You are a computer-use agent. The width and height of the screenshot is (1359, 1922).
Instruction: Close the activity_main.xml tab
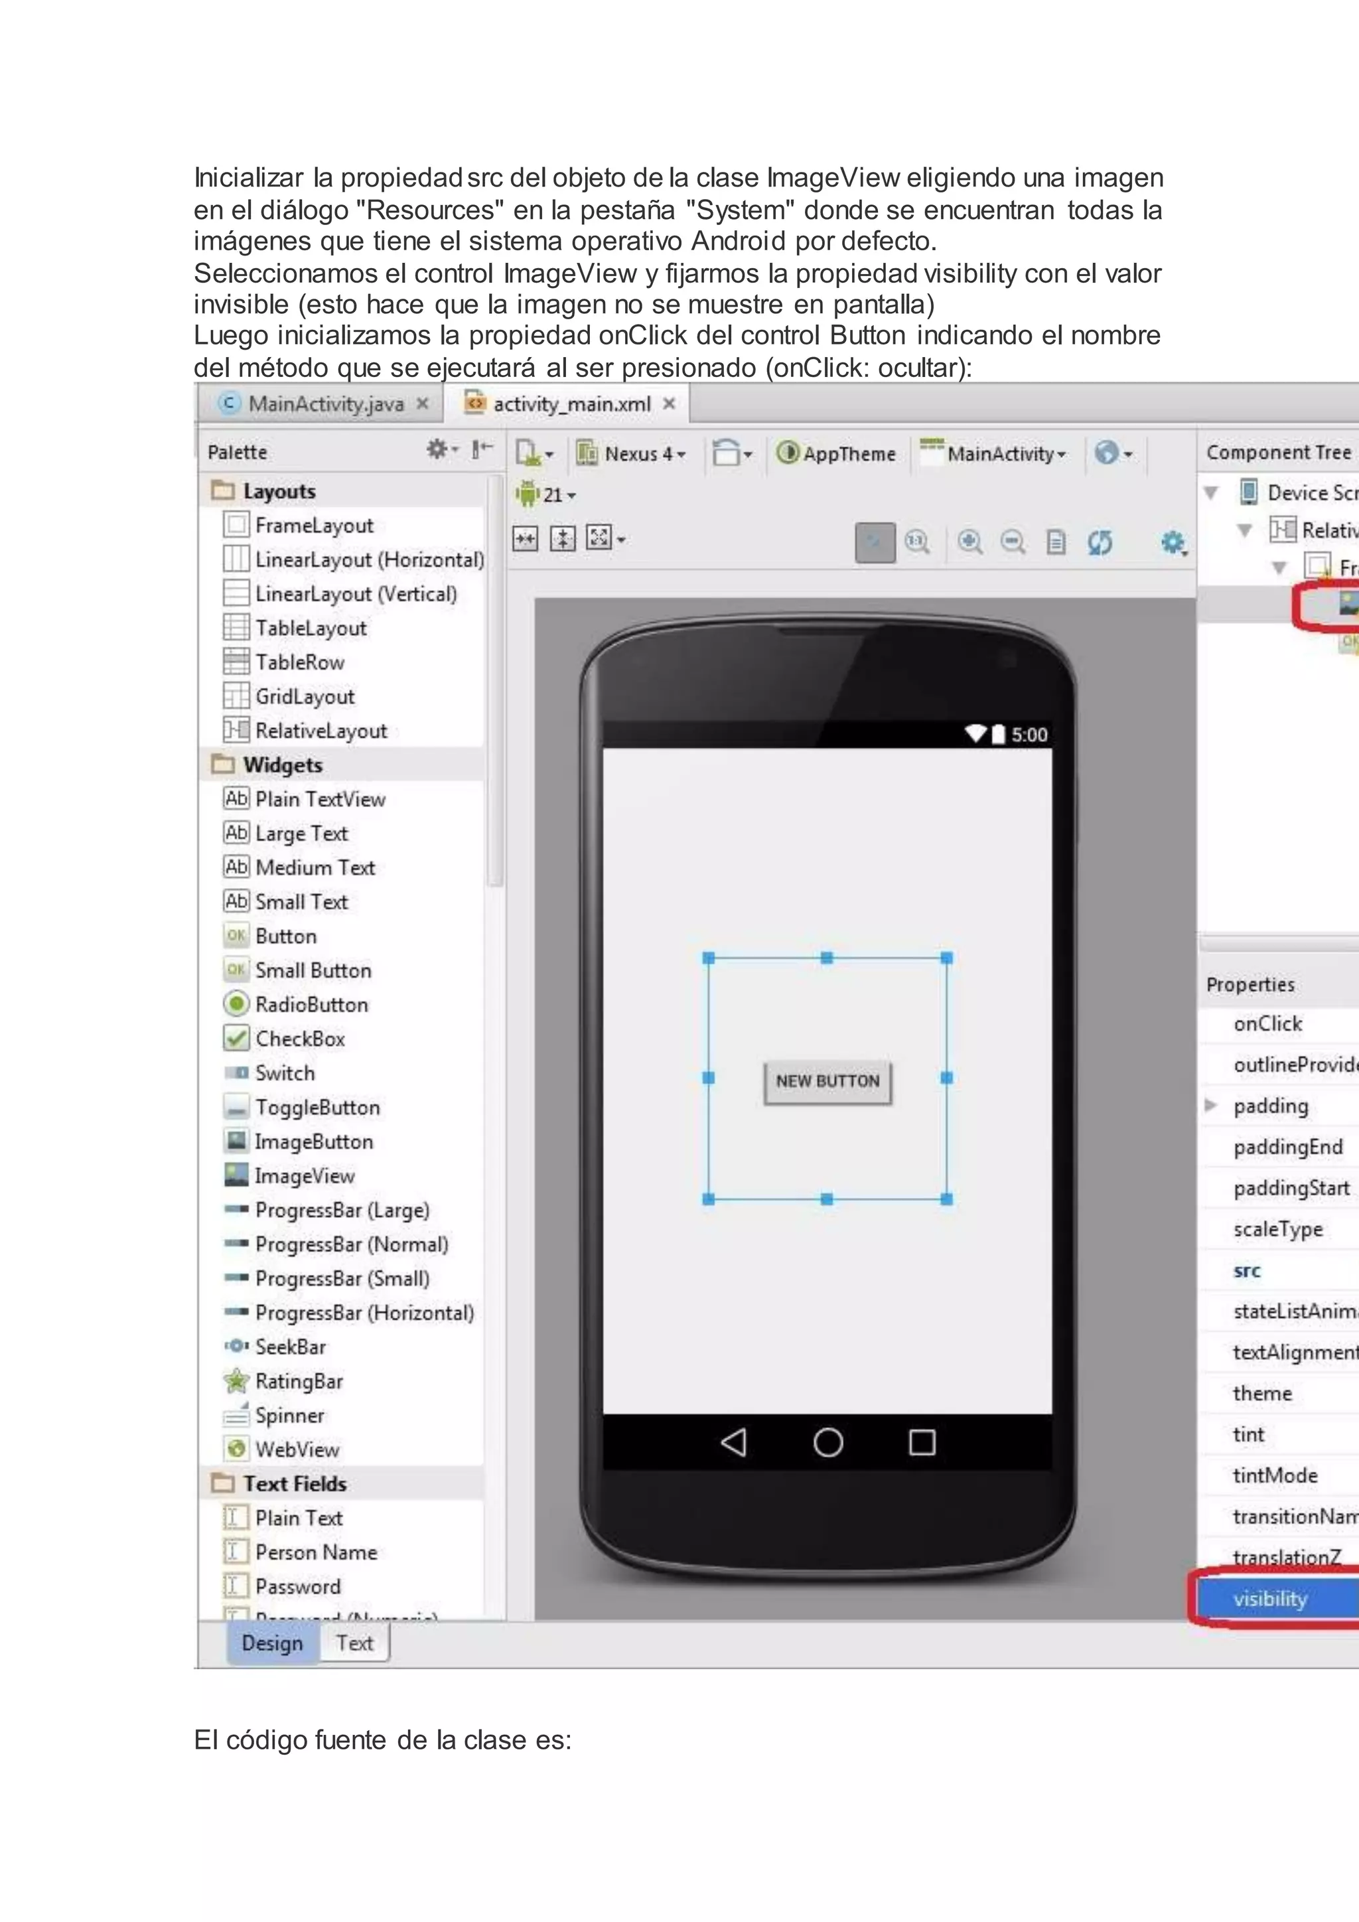669,404
